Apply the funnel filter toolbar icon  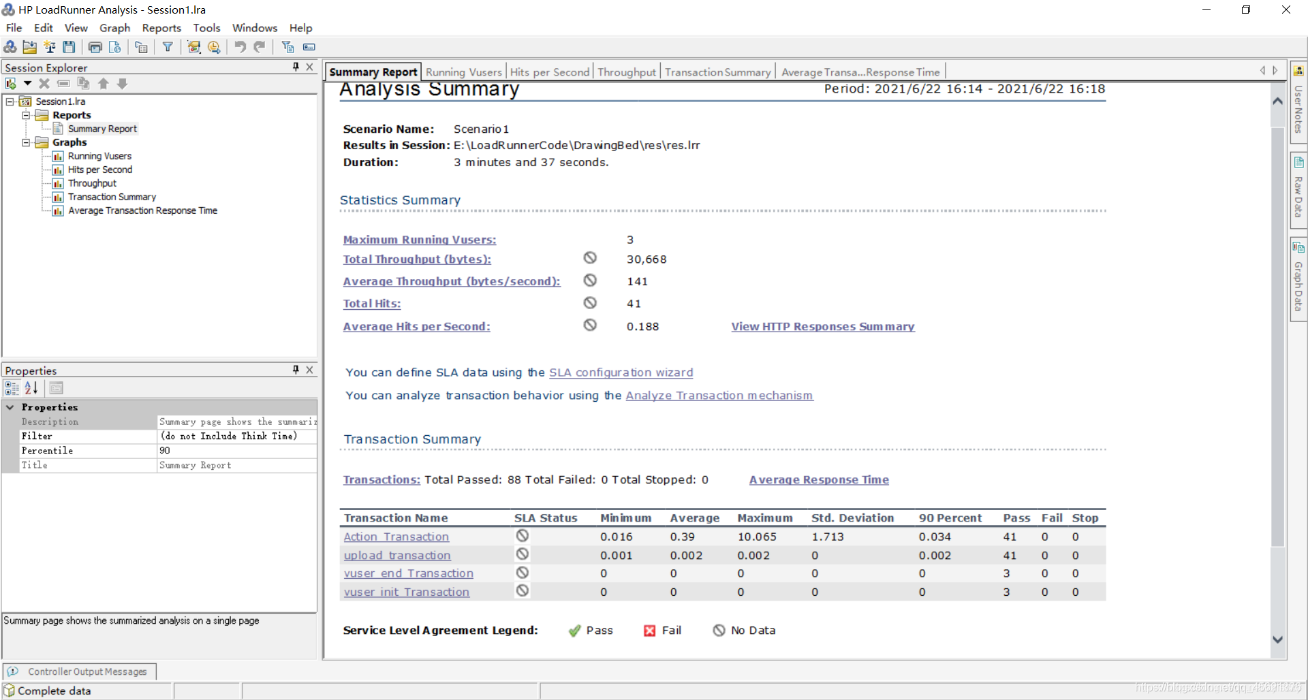point(168,47)
